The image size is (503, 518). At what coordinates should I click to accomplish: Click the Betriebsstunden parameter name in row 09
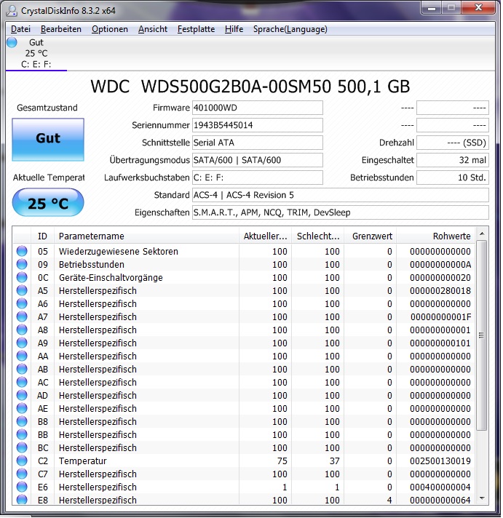tap(92, 265)
